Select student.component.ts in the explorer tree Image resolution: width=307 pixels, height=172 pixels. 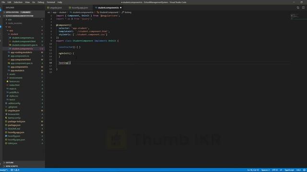coord(23,49)
